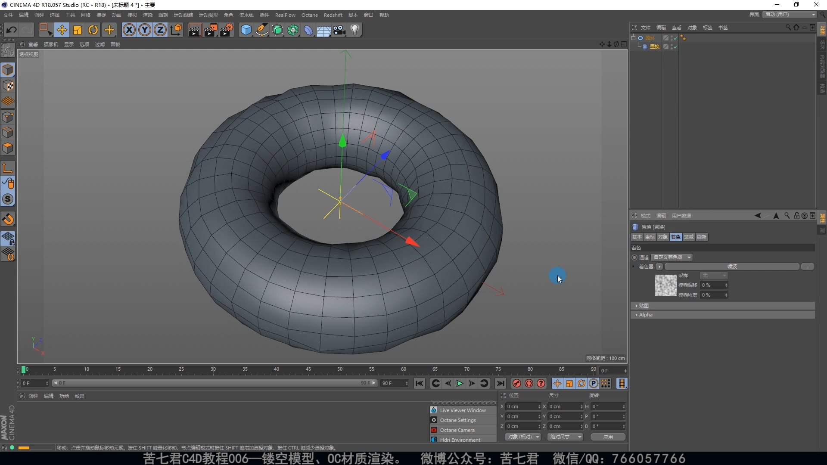Click the record keyframe button
Viewport: 827px width, 465px height.
(517, 383)
